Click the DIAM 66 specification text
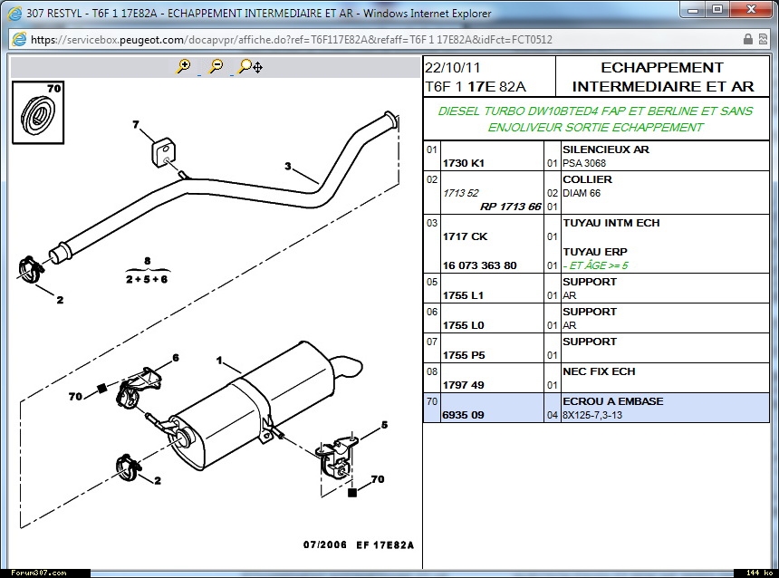 pos(582,193)
